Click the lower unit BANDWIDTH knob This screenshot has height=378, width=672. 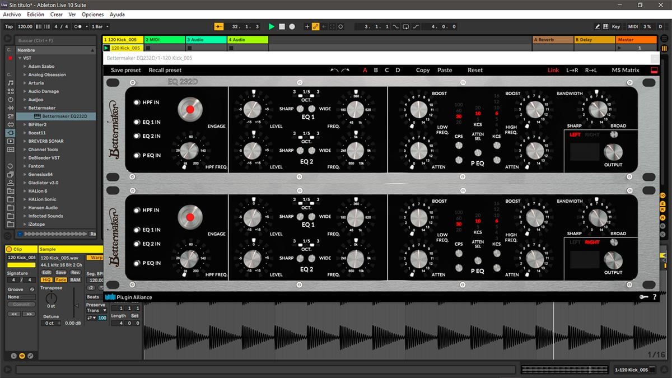pos(598,217)
